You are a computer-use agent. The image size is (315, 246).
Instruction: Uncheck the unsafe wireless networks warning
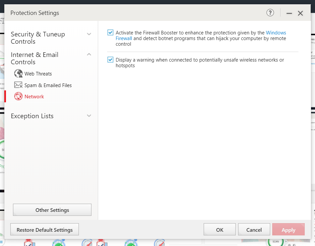point(110,60)
